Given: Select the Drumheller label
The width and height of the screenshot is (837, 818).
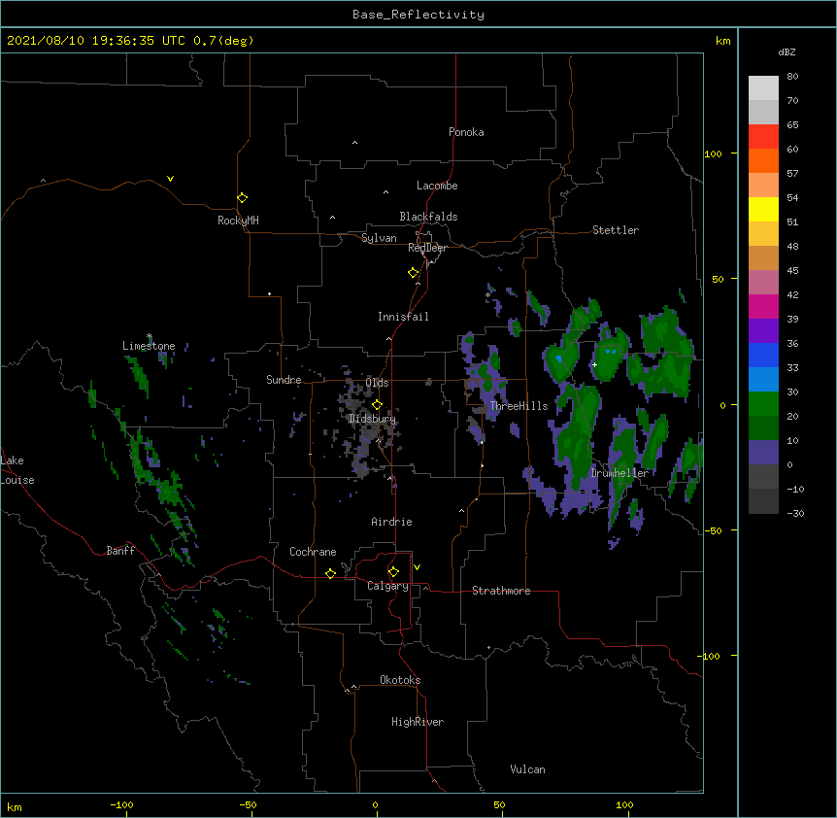Looking at the screenshot, I should point(619,473).
